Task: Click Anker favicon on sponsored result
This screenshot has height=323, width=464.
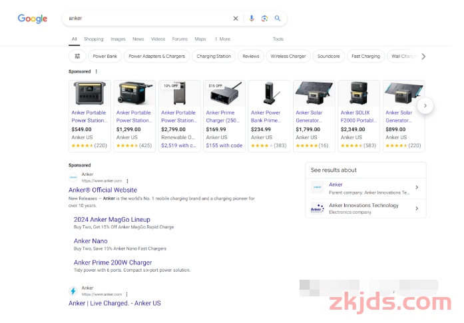Action: pyautogui.click(x=73, y=177)
